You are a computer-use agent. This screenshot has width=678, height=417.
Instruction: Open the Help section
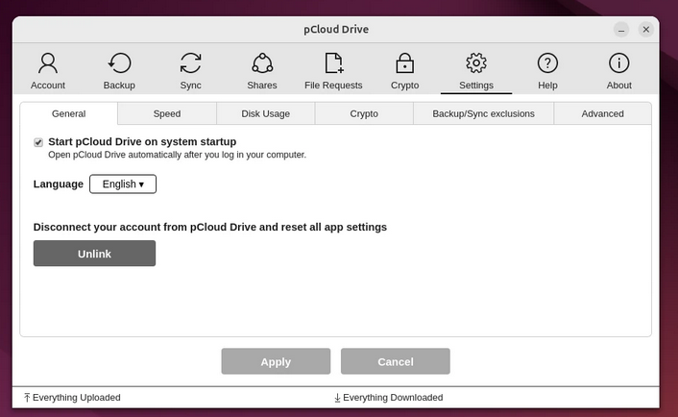(x=547, y=71)
